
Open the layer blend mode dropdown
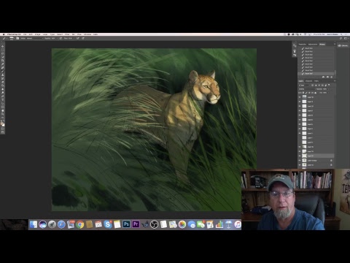coord(306,89)
